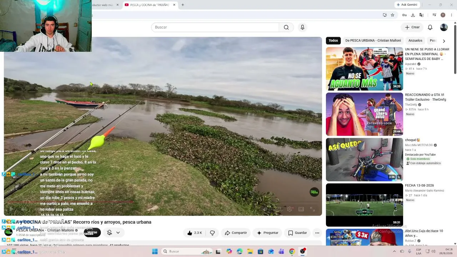This screenshot has width=457, height=257.
Task: Open PESCA URBANA channel avatar
Action: pyautogui.click(x=8, y=232)
